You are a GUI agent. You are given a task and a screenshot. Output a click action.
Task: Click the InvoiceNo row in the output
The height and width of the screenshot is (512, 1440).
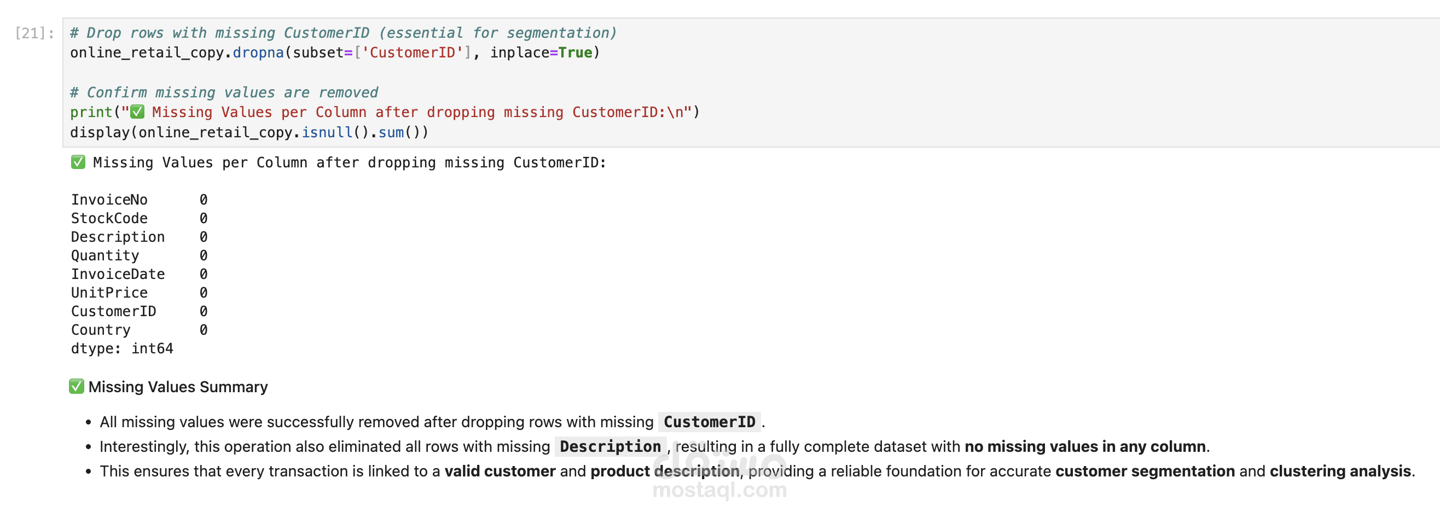(x=109, y=200)
